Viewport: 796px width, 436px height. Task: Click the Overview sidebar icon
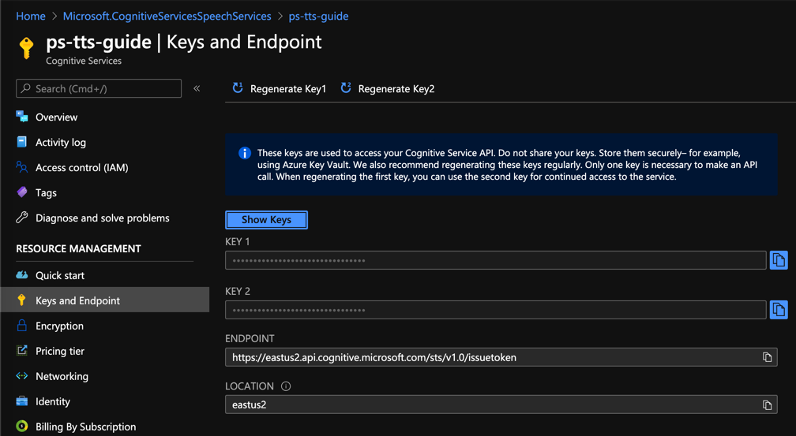[22, 117]
